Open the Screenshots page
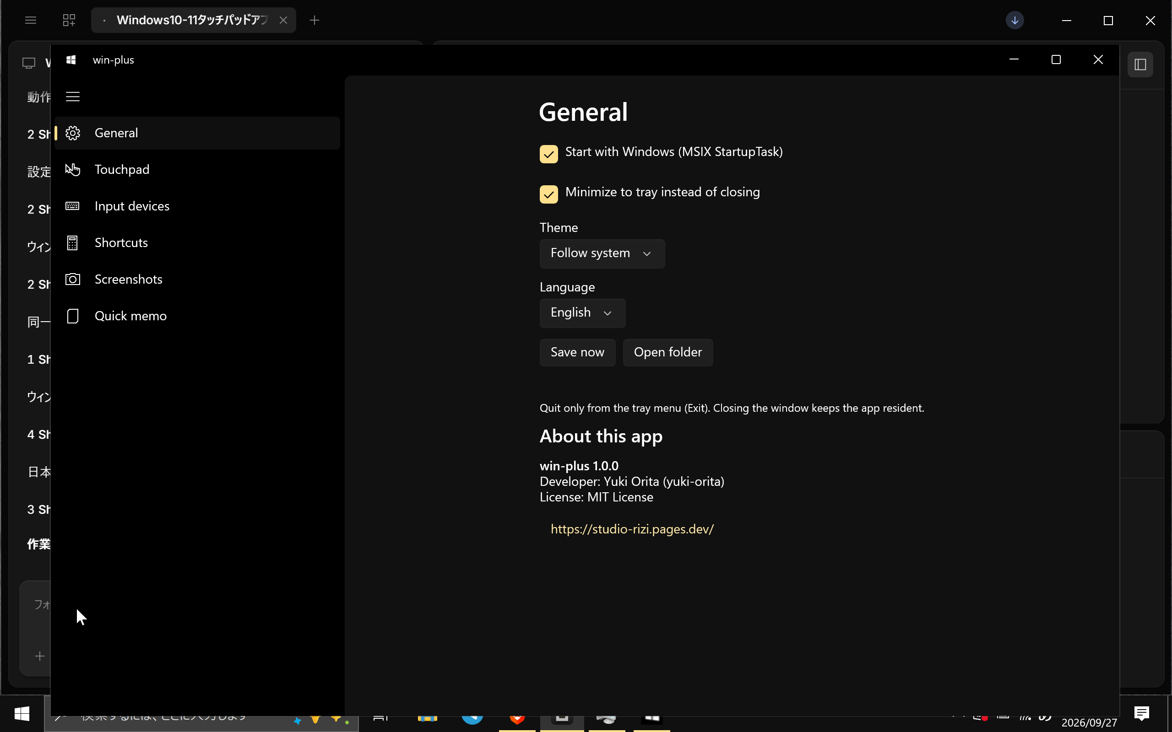This screenshot has height=732, width=1172. 197,280
